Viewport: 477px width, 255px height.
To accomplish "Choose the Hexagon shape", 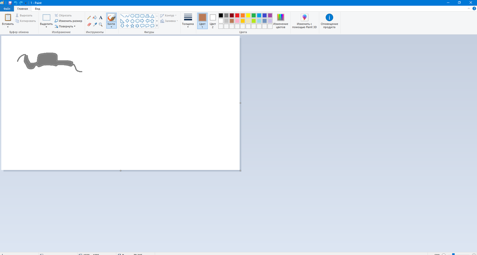I will coord(137,21).
